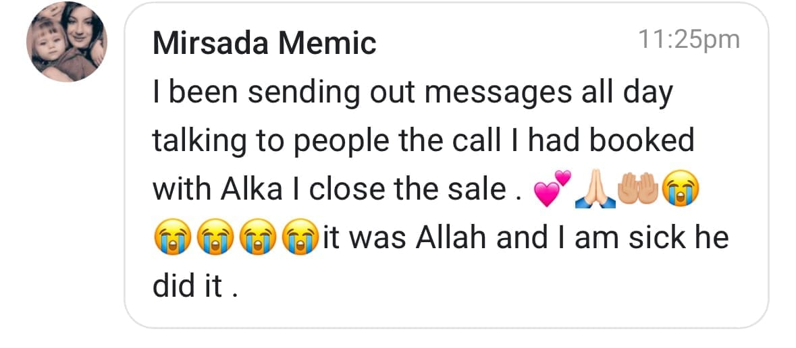Click the crying emoji after the open palms
796x348 pixels.
(x=679, y=192)
